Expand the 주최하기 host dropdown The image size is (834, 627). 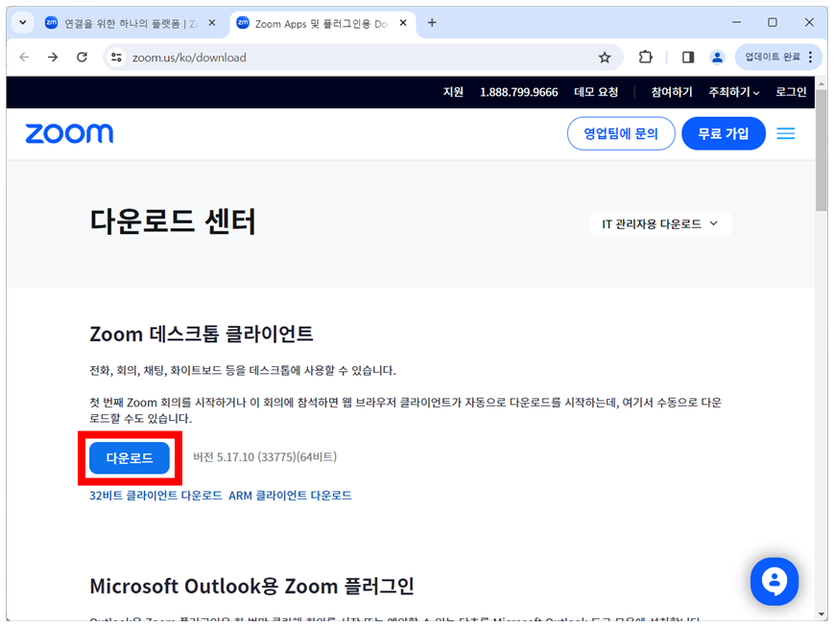pyautogui.click(x=734, y=92)
